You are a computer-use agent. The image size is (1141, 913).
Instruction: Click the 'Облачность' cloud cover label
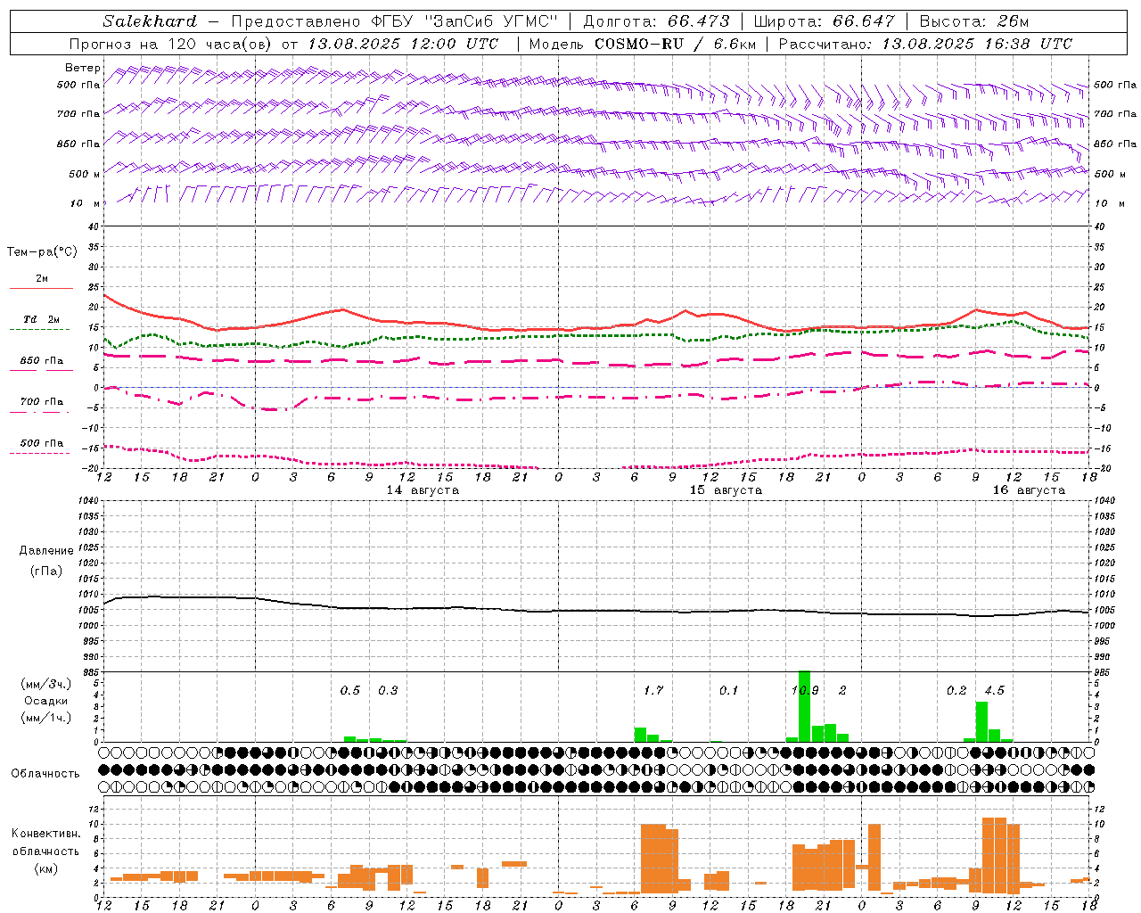coord(45,773)
